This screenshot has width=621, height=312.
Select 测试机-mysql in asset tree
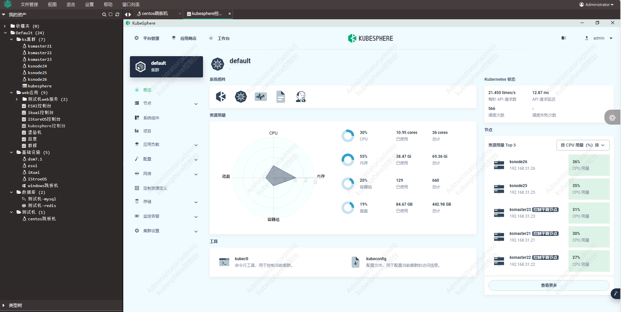pos(42,199)
